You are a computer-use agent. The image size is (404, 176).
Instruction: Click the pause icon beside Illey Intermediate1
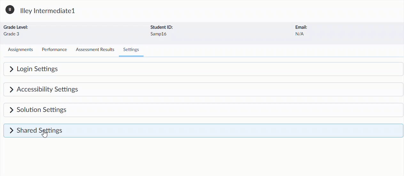coord(10,10)
